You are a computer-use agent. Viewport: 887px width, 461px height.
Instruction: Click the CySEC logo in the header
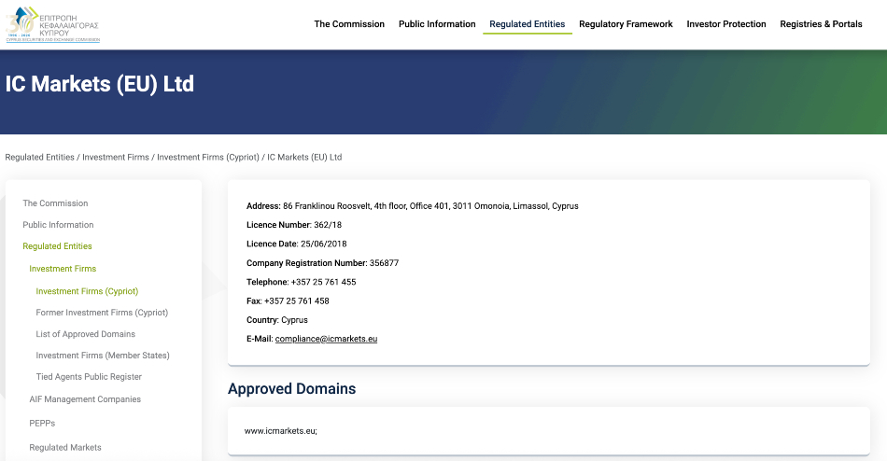(52, 25)
